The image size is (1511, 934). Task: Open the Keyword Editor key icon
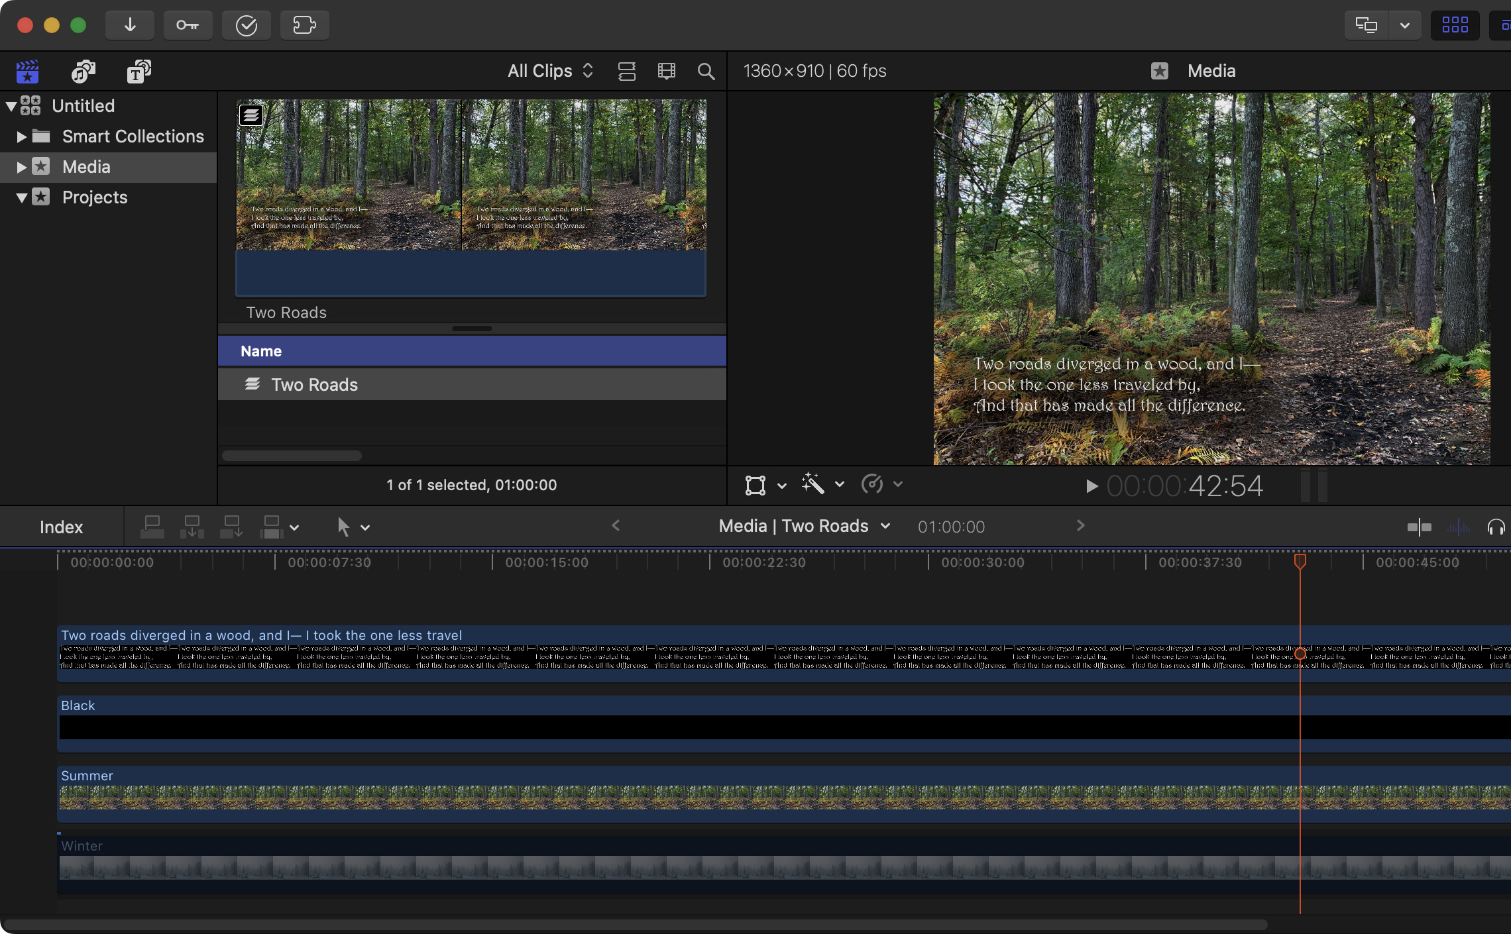click(188, 25)
